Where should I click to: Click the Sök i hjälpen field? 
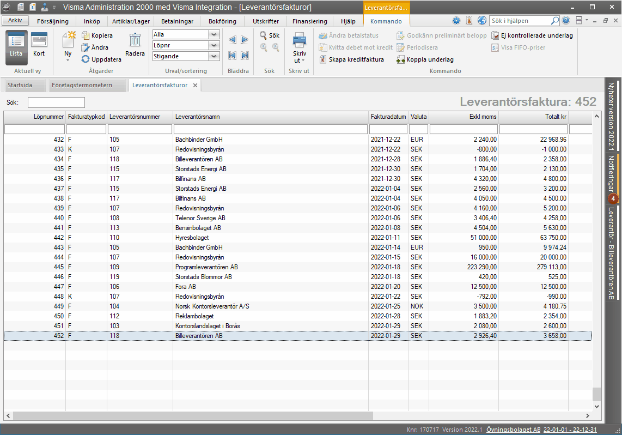click(520, 21)
